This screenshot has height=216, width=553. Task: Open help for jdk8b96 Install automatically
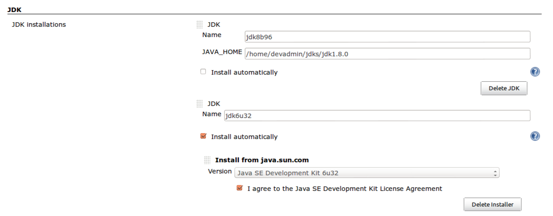point(535,72)
